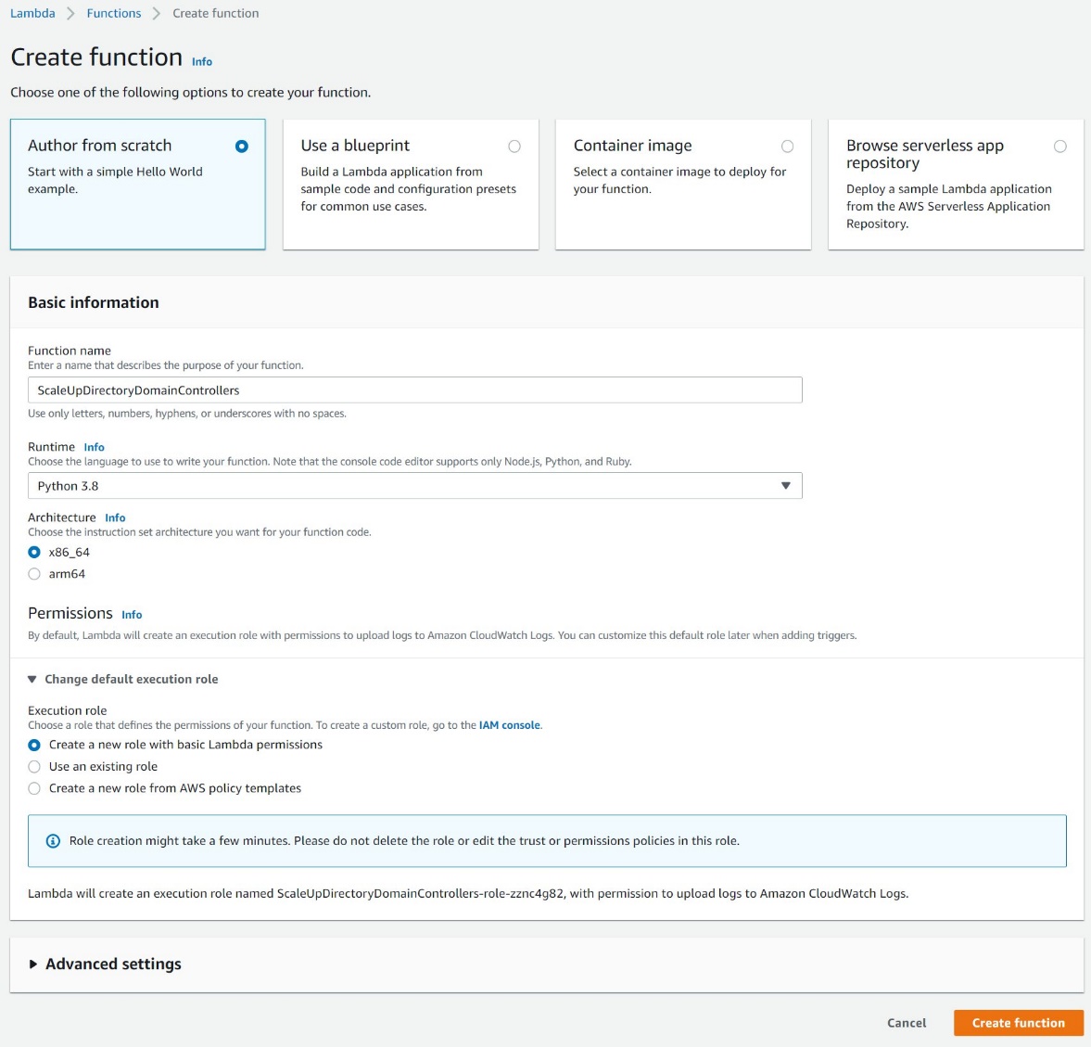Click the Container image card title
The height and width of the screenshot is (1047, 1091).
[632, 146]
